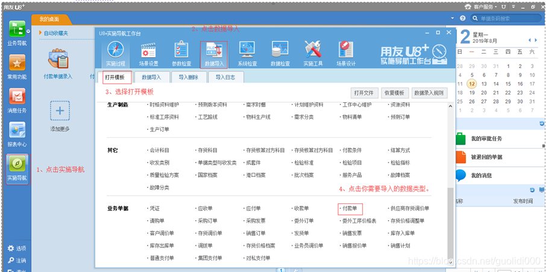Open the 生产订单 template link

pos(160,129)
